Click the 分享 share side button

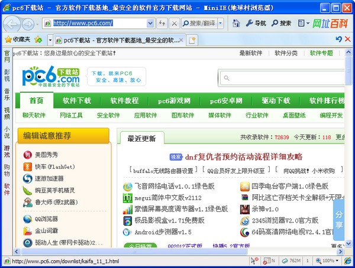[x=339, y=220]
